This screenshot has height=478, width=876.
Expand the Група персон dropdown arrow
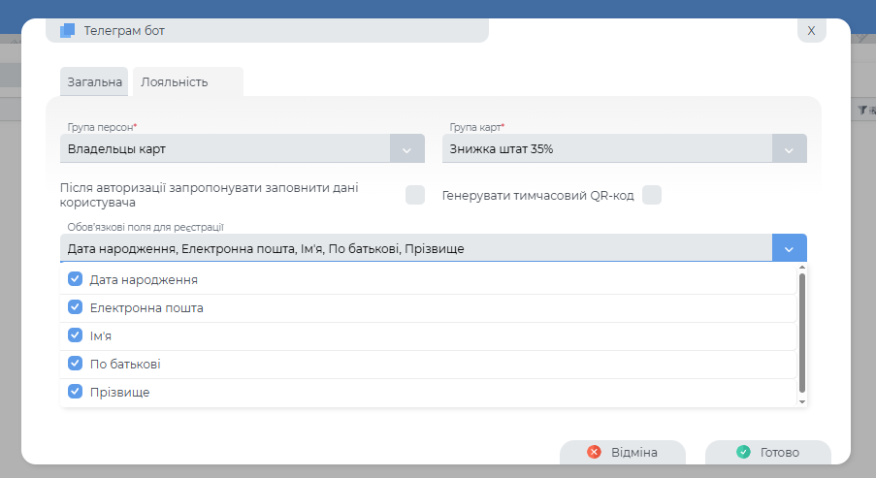coord(406,149)
